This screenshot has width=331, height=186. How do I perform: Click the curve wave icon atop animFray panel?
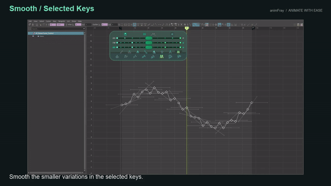(x=153, y=34)
